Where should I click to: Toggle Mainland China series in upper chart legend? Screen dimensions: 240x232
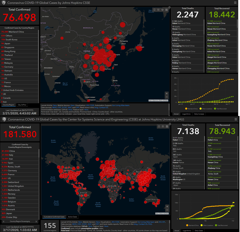point(191,109)
